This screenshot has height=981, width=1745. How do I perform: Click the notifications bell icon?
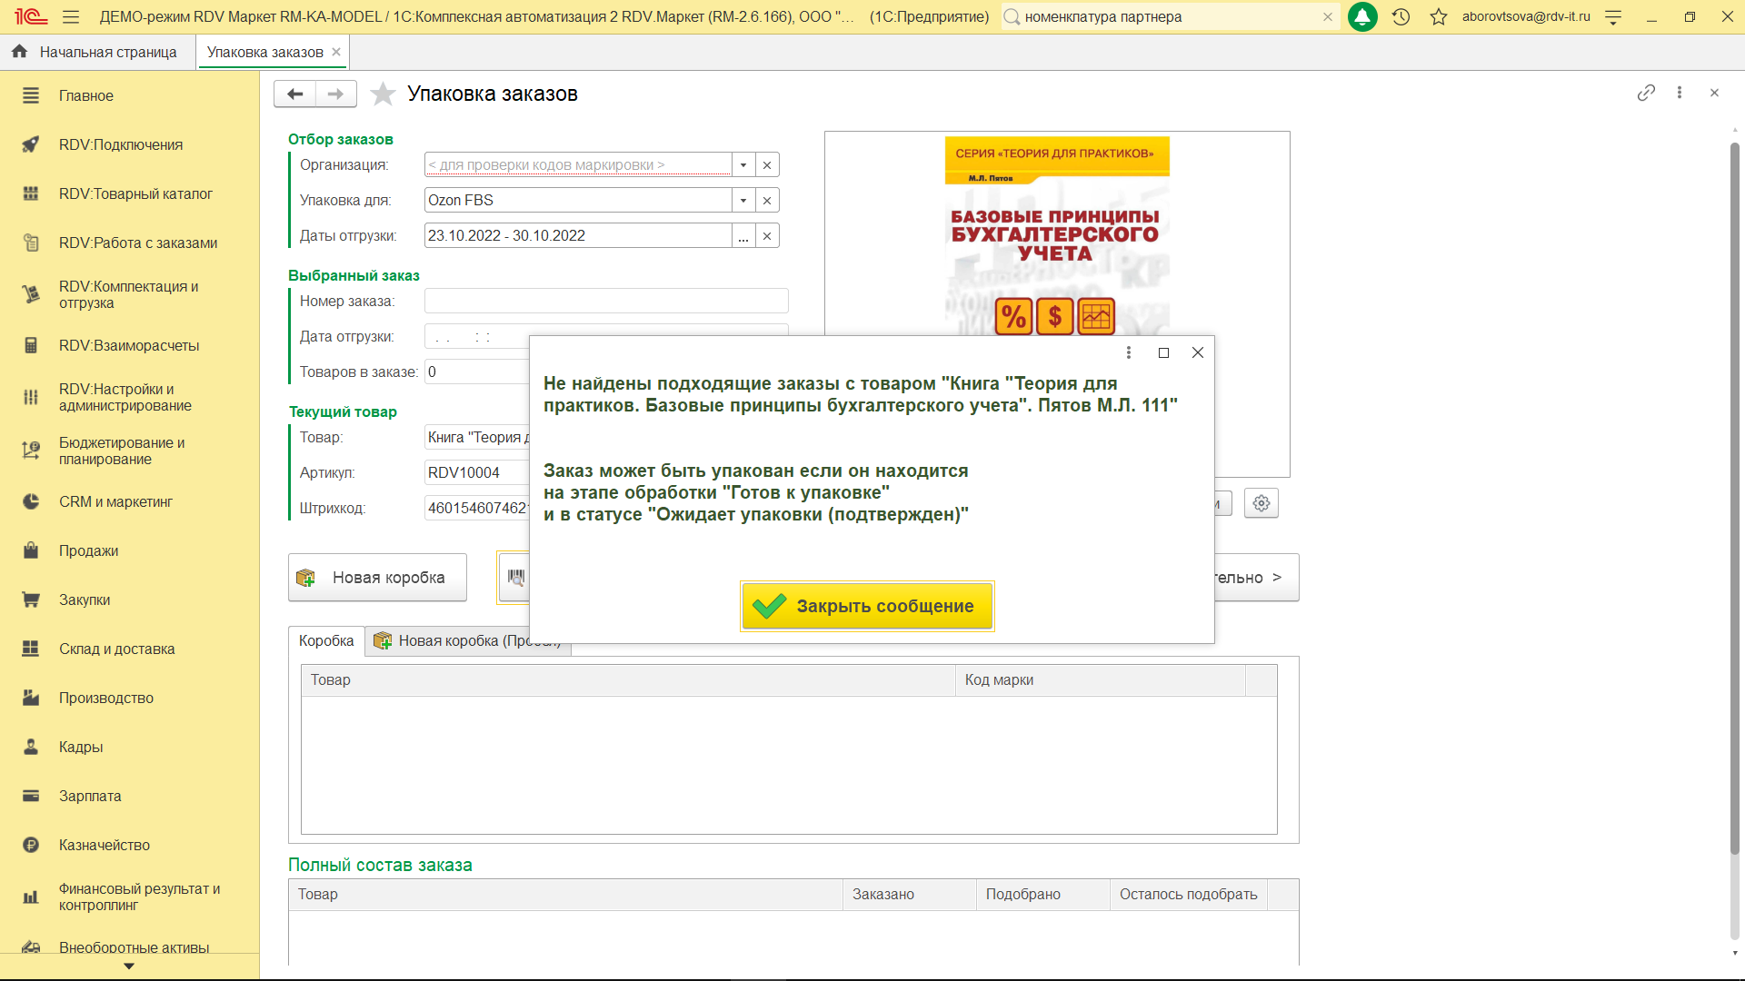click(1361, 16)
